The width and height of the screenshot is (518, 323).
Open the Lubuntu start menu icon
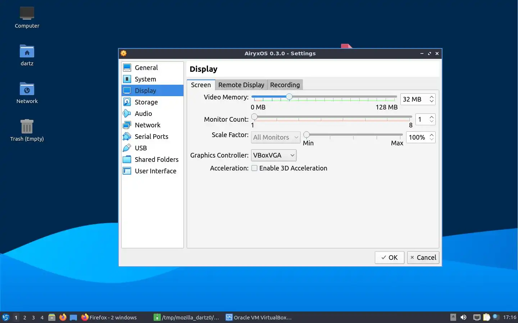tap(5, 317)
